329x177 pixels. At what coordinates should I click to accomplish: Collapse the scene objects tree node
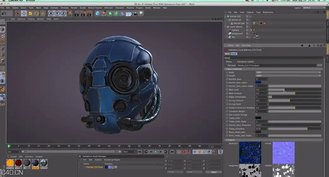226,26
